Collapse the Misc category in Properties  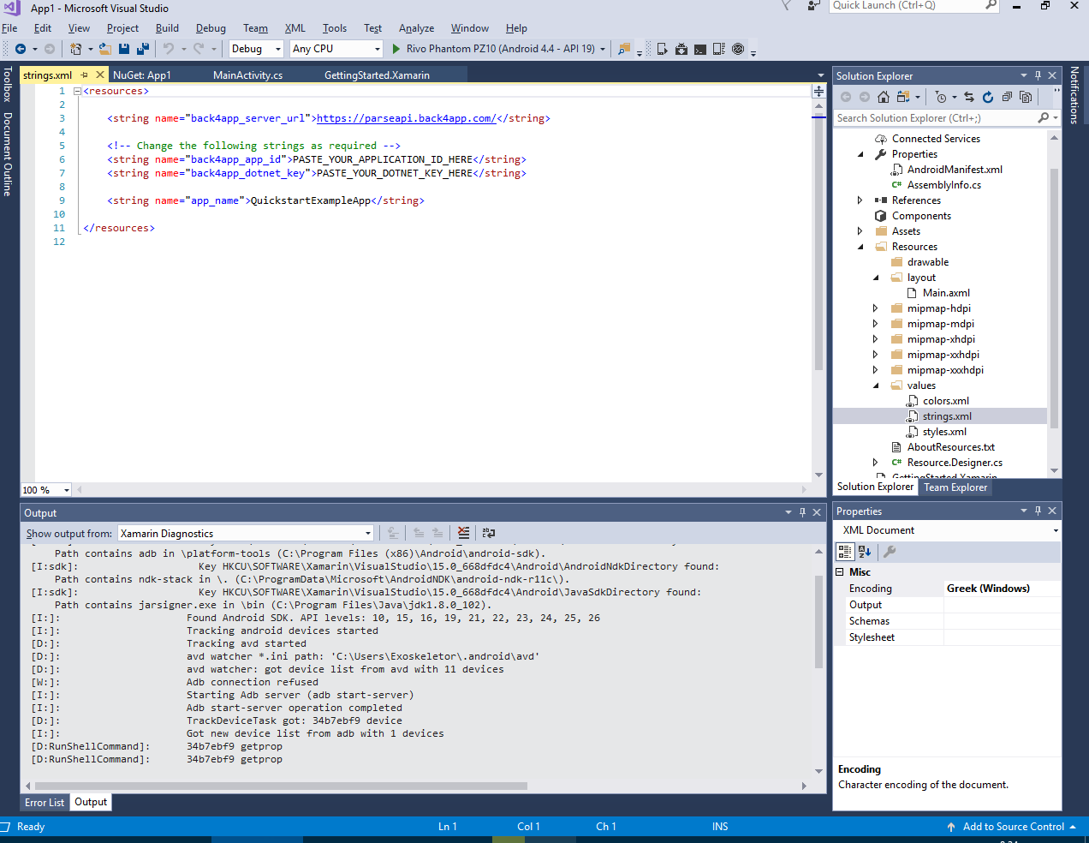coord(840,572)
